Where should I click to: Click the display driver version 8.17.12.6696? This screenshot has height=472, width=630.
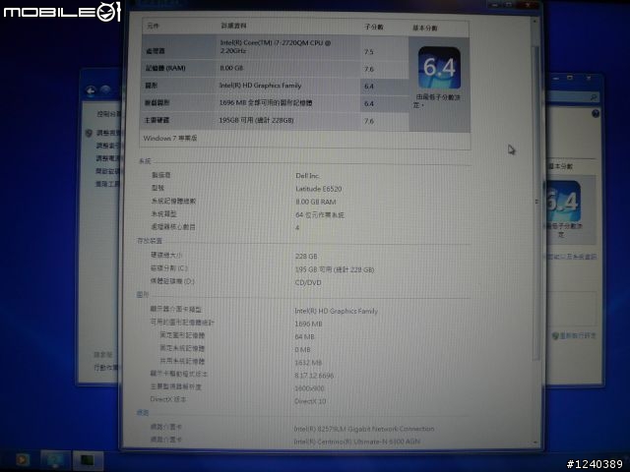[x=314, y=376]
